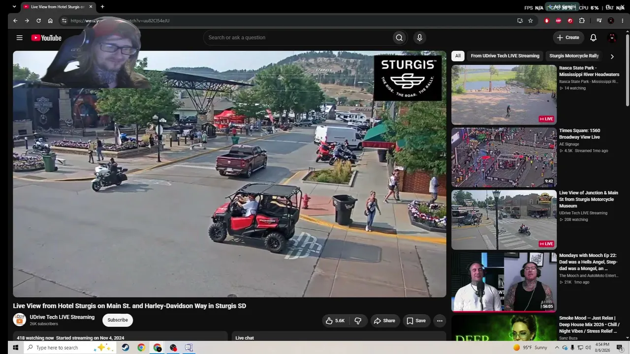Image resolution: width=630 pixels, height=354 pixels.
Task: Subscribe to UDrive Tech LIVE Streaming
Action: [118, 320]
